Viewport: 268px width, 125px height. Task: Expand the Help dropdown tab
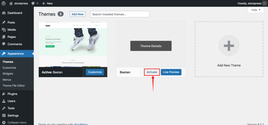[x=256, y=10]
